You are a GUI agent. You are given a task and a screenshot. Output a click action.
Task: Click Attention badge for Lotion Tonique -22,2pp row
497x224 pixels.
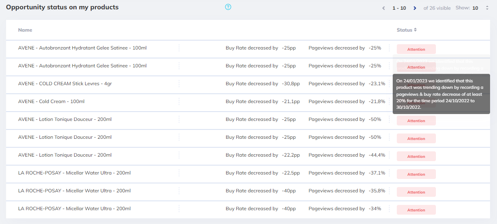click(x=416, y=156)
